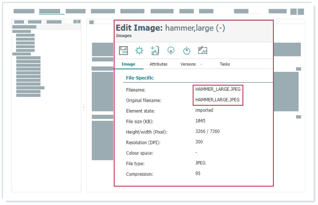Viewport: 318px width, 205px height.
Task: Select the Element state value imported
Action: [204, 110]
